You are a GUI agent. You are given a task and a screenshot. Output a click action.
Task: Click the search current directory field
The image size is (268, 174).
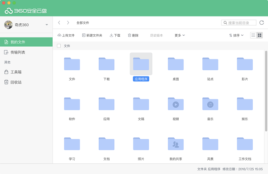click(239, 22)
